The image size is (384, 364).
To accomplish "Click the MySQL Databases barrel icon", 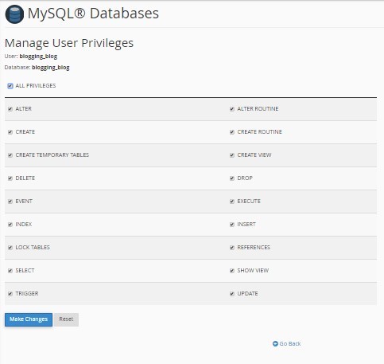I will coord(14,14).
